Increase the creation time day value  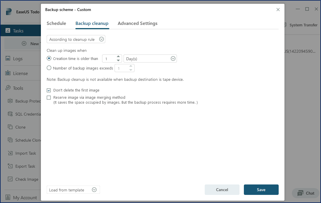[118, 57]
